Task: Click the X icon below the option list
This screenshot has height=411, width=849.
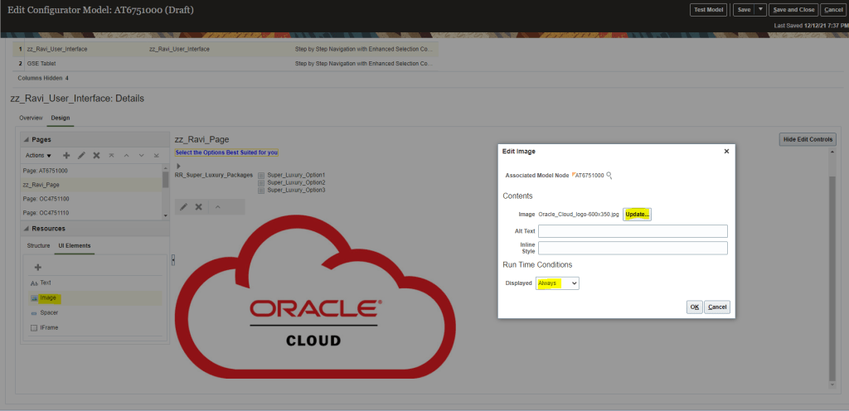Action: (199, 206)
